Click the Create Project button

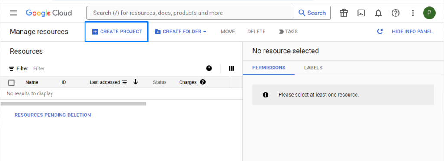(x=117, y=32)
